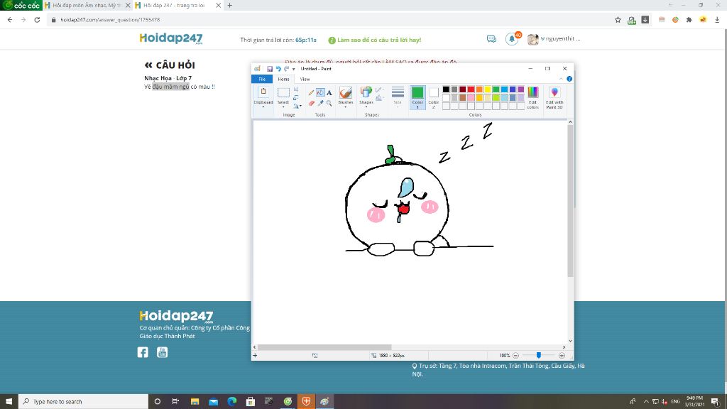Click Paint horizontal scrollbar thumb

click(x=324, y=347)
